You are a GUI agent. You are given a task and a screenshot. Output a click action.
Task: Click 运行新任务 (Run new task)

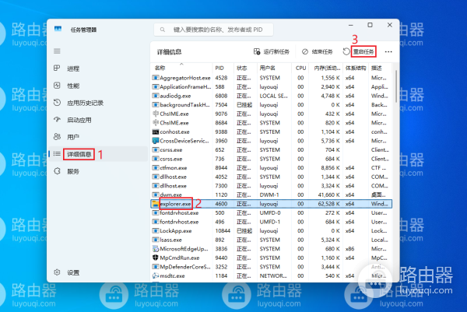click(x=272, y=52)
